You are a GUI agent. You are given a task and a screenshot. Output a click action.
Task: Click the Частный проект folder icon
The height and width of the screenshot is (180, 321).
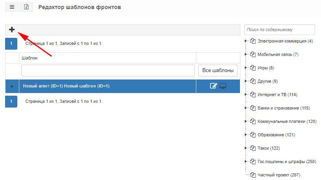click(253, 175)
